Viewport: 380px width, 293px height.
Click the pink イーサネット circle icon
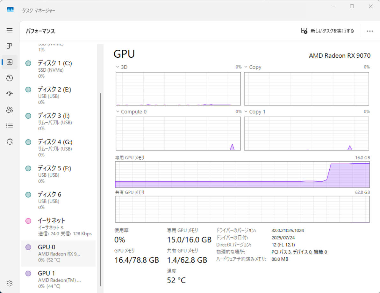coord(28,221)
